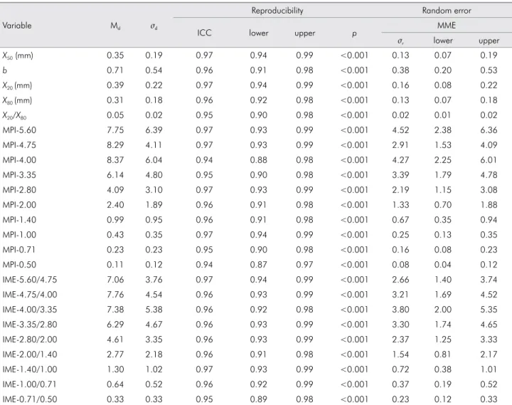This screenshot has height=405, width=512.
Task: Select the 'ICC' column header
Action: 204,33
